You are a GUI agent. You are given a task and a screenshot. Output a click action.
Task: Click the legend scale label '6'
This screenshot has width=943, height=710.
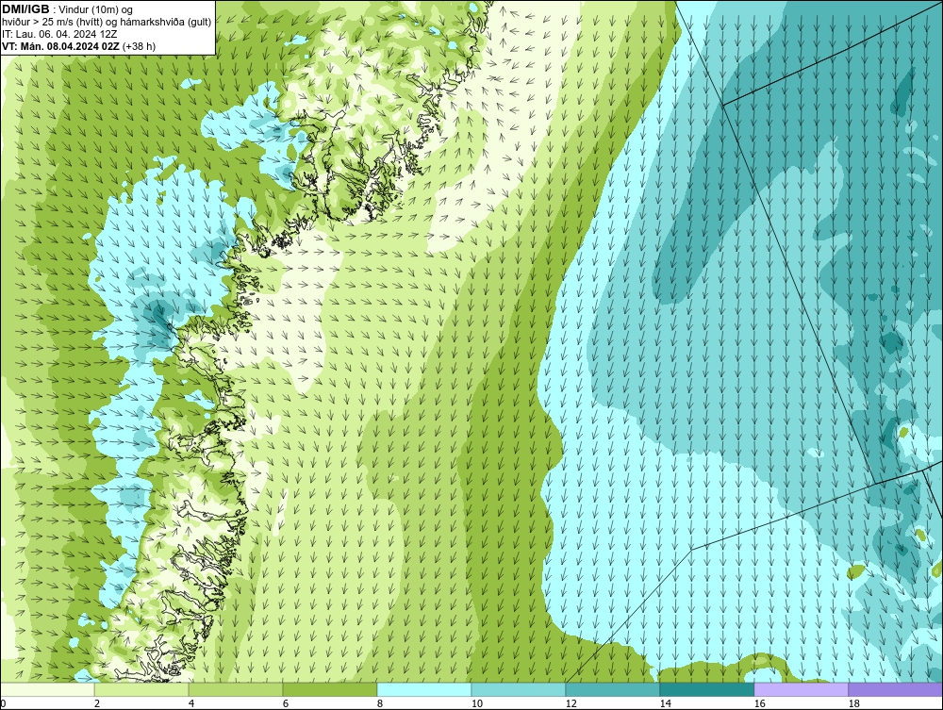click(x=286, y=703)
